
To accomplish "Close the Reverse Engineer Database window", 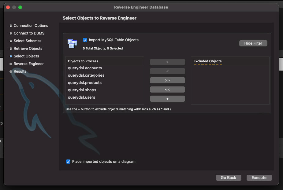I will pos(8,7).
